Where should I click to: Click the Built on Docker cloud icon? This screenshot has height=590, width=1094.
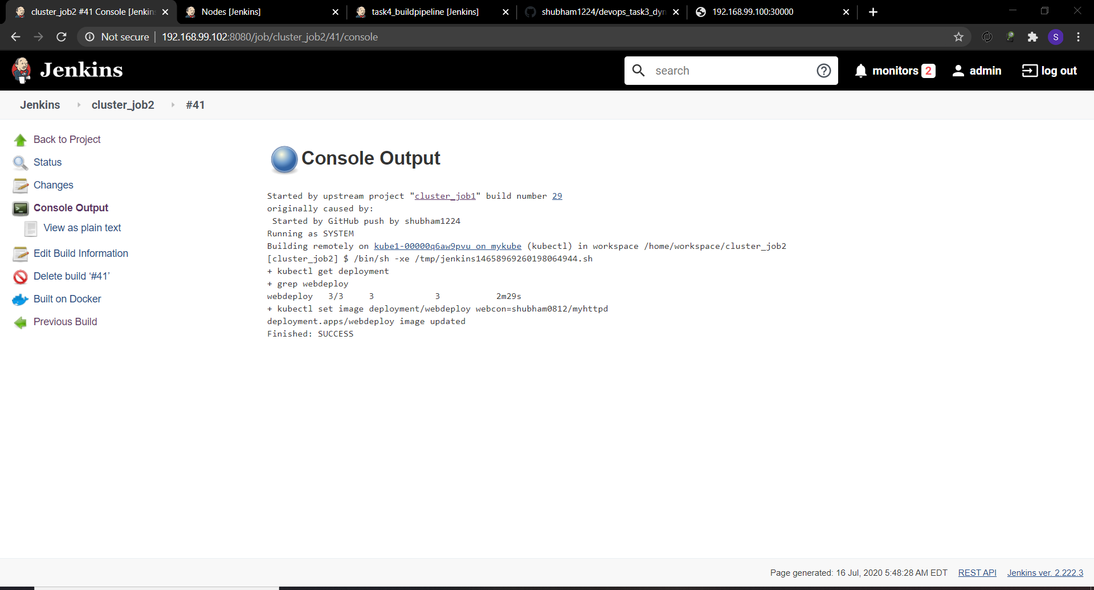point(21,299)
